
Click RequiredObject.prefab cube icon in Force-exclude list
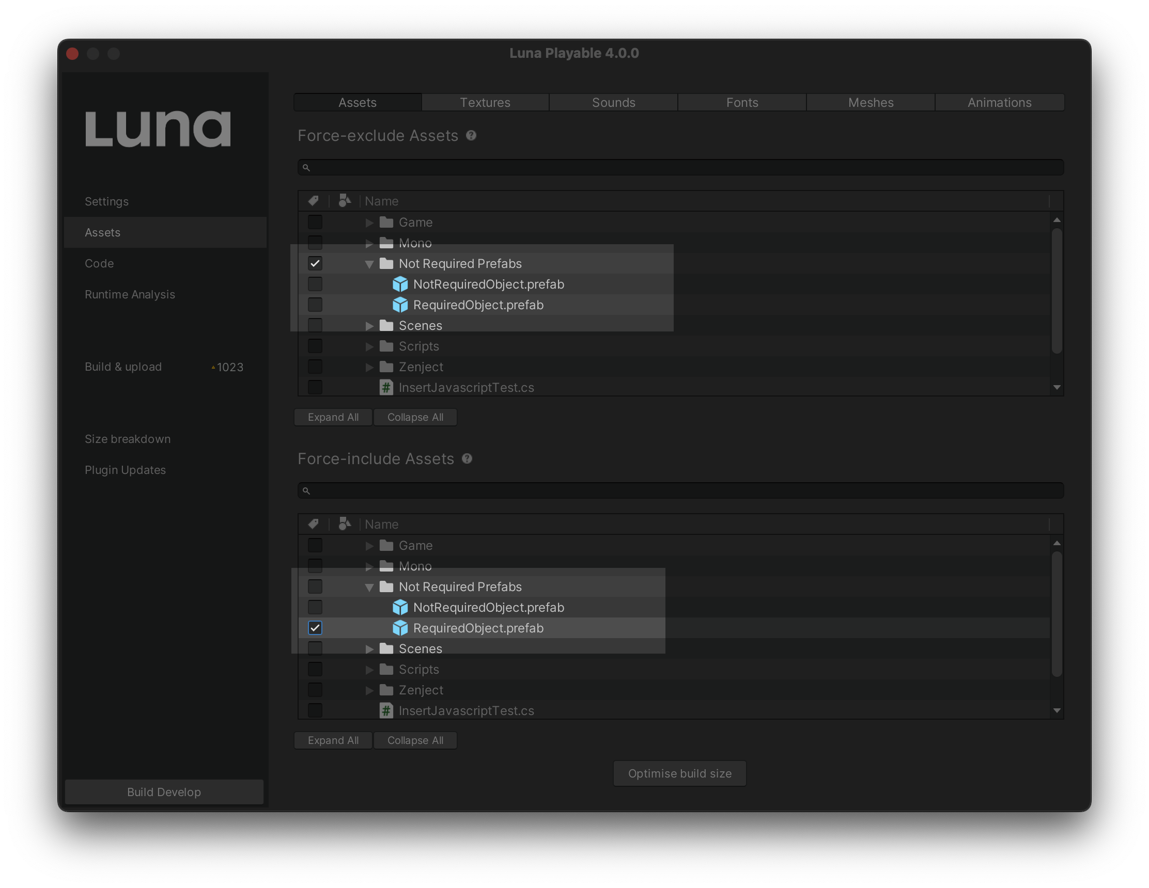400,305
